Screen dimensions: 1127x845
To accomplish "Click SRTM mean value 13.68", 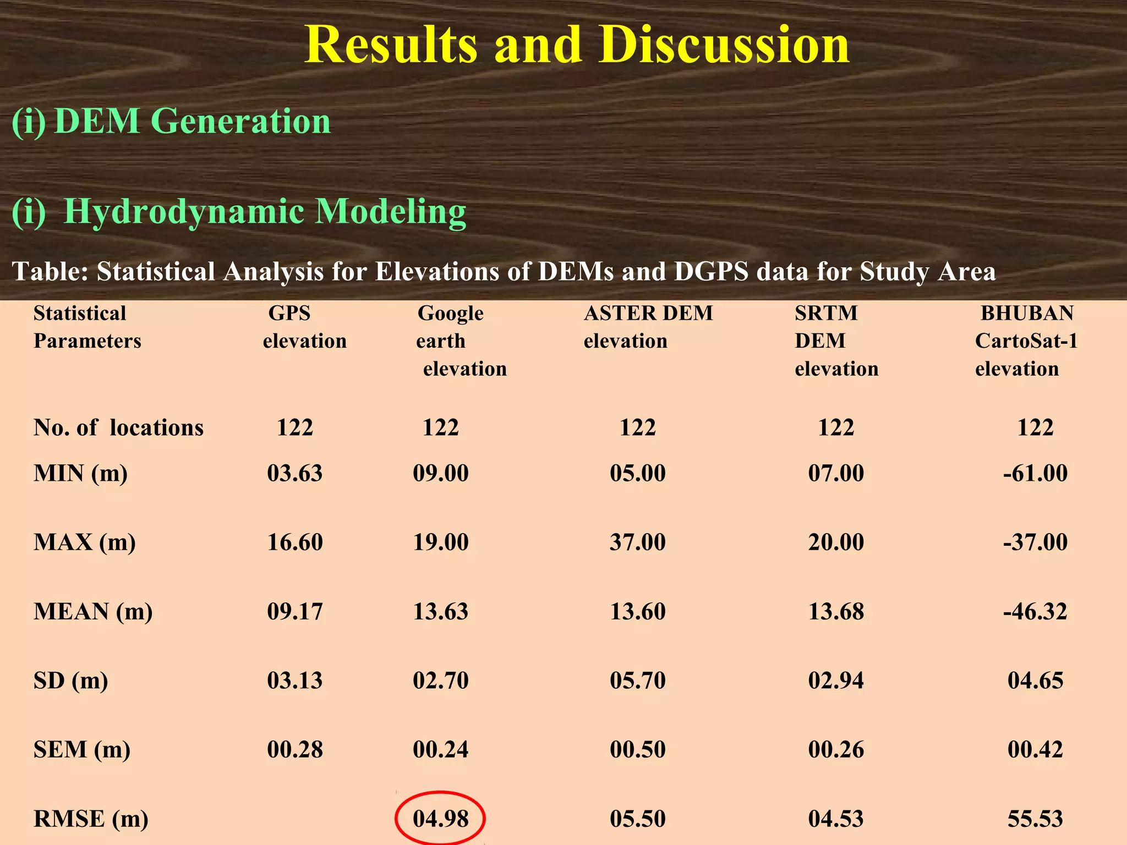I will click(836, 612).
